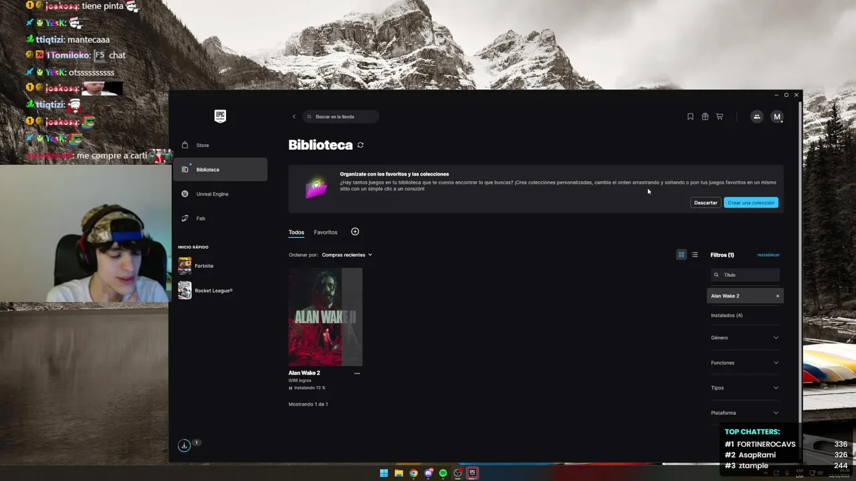
Task: Launch Rocket League from quick launch
Action: (x=220, y=291)
